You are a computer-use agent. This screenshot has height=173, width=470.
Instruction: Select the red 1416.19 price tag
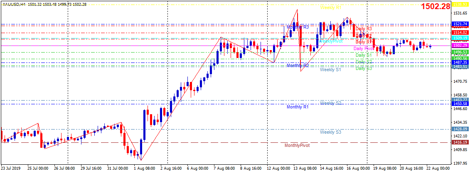pyautogui.click(x=460, y=142)
